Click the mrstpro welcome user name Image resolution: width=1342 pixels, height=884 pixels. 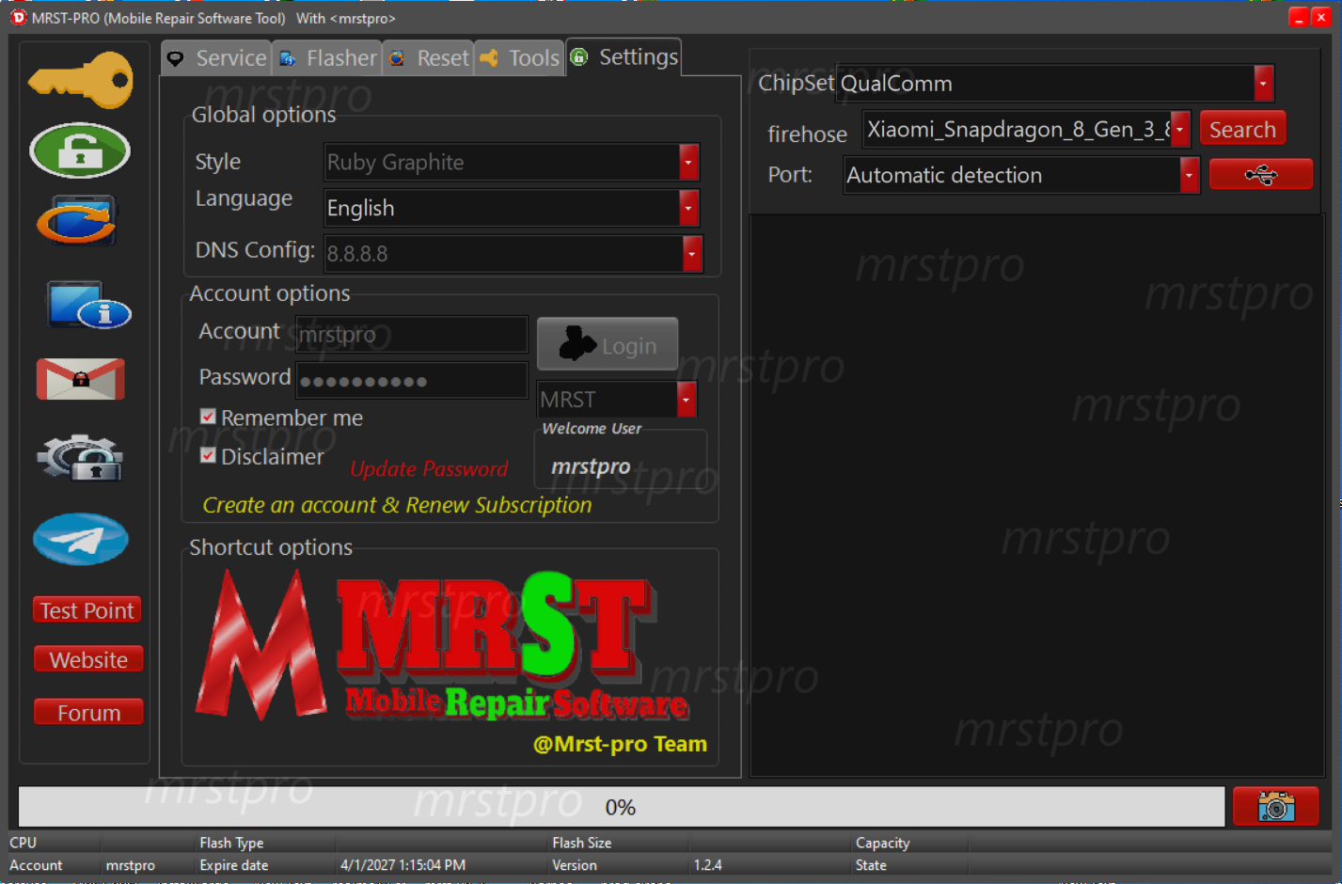(x=591, y=466)
